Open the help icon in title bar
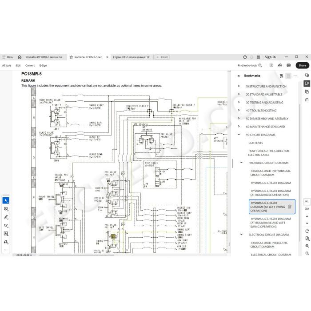 tap(245, 57)
